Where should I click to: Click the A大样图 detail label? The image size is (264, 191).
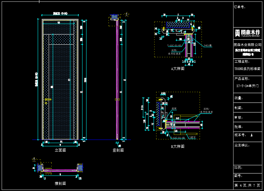tap(178, 69)
